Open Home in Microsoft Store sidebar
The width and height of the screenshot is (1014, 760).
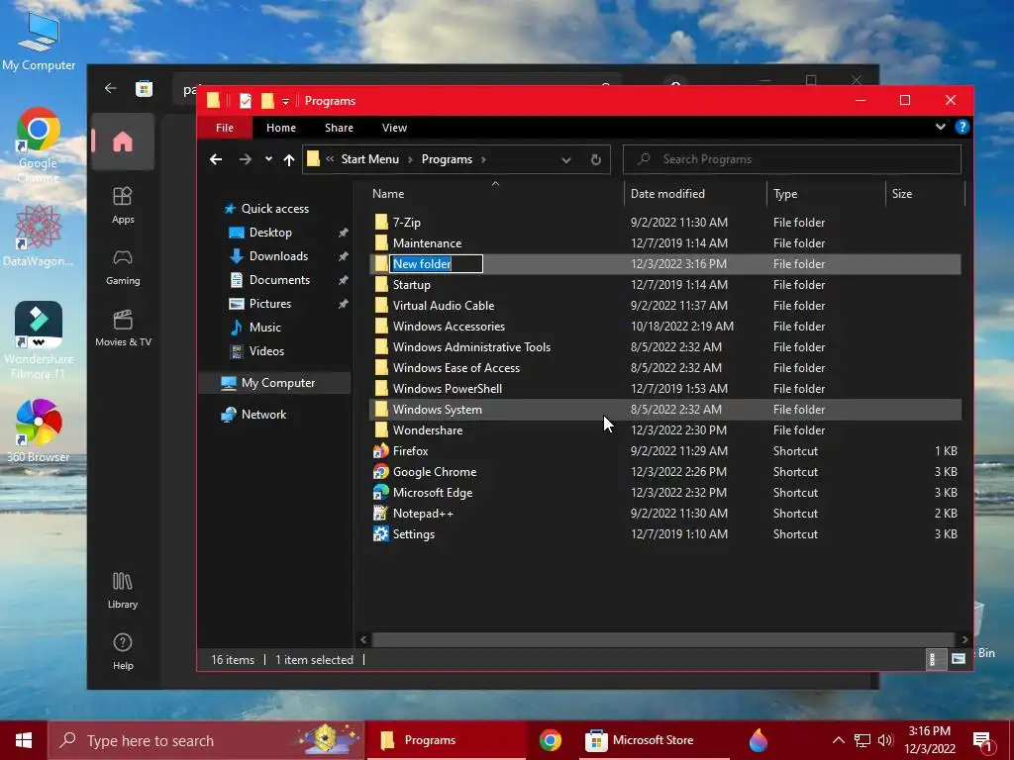[122, 142]
